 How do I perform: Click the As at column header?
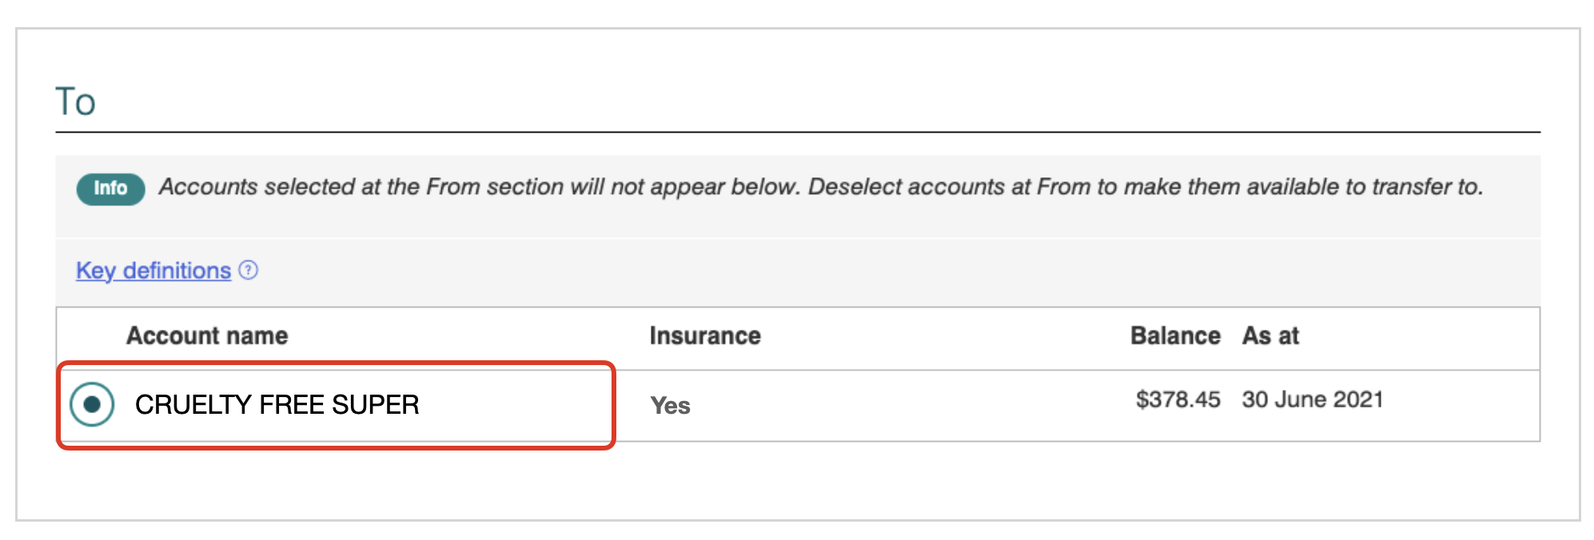click(1270, 336)
